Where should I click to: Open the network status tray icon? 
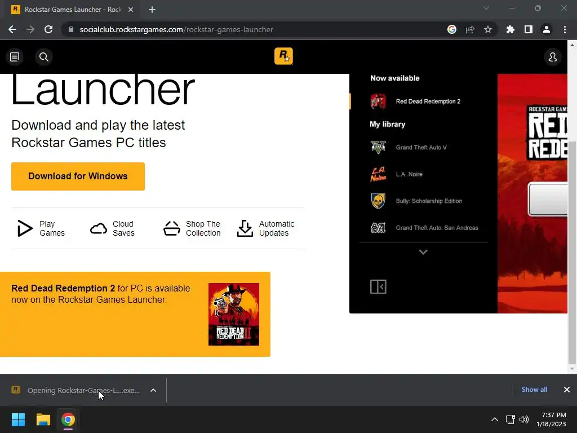510,419
